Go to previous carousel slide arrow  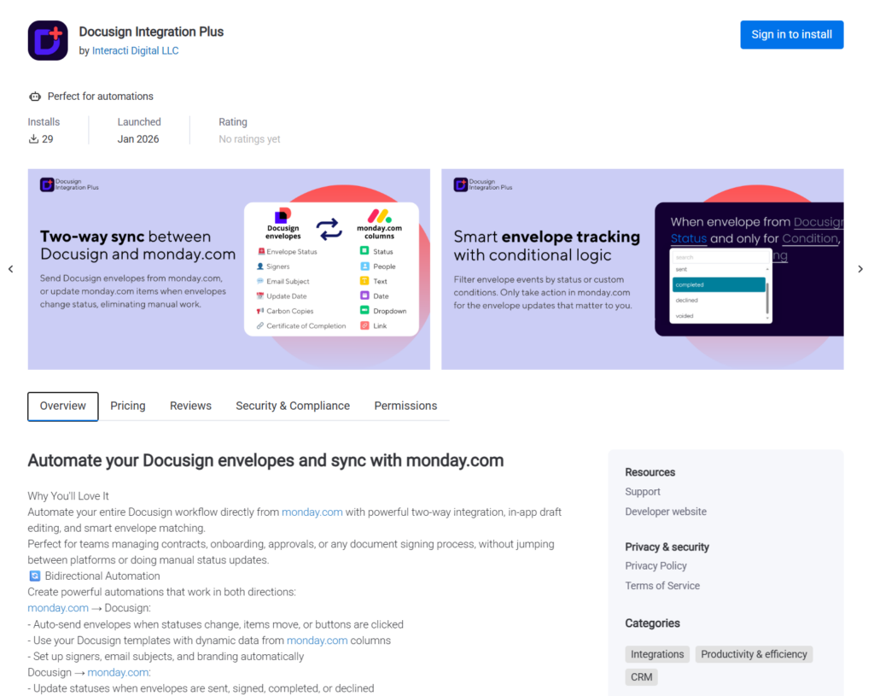(x=11, y=269)
